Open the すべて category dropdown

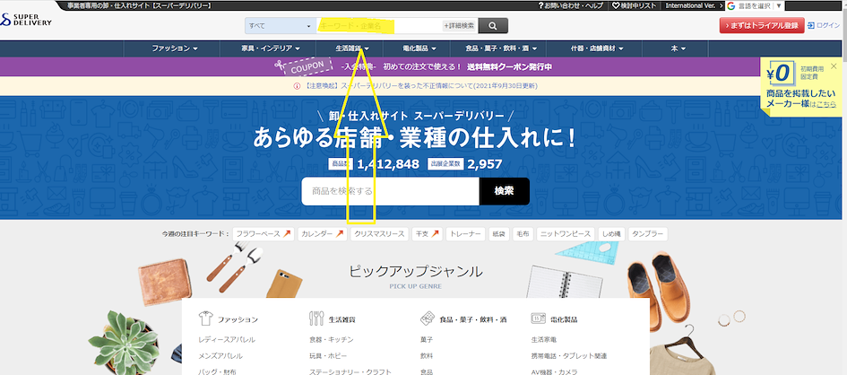click(x=280, y=25)
